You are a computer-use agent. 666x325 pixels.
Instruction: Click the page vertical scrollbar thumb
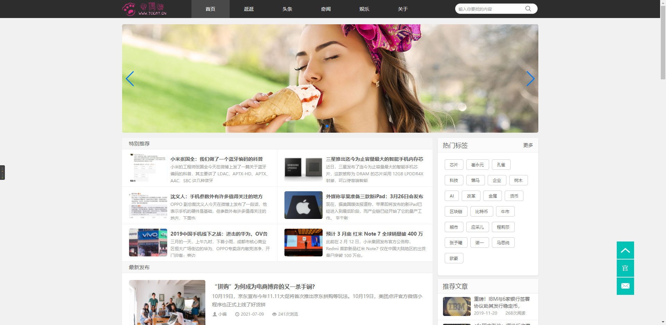coord(663,42)
